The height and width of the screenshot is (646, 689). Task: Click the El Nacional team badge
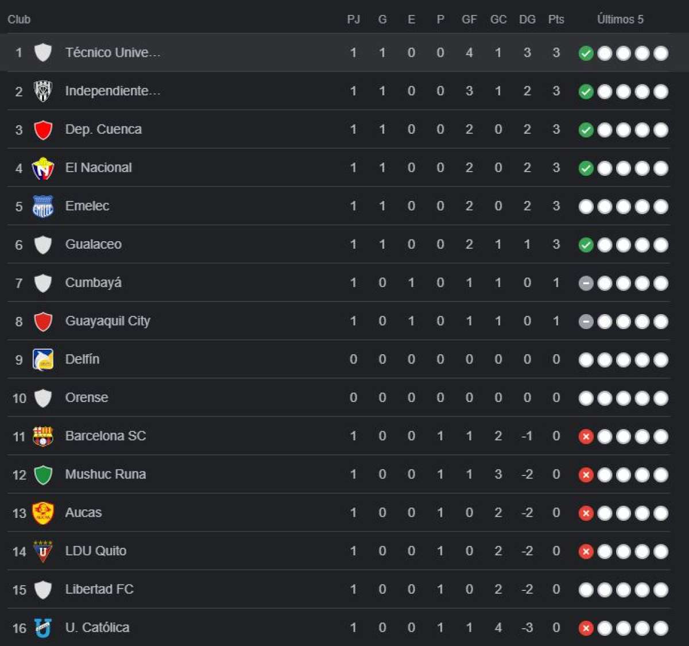point(43,168)
